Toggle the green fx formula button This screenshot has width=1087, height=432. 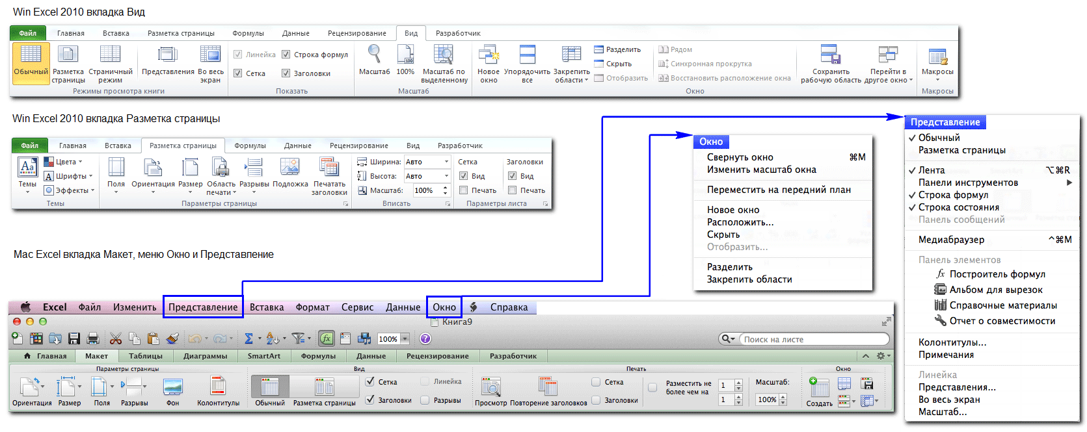pos(327,338)
